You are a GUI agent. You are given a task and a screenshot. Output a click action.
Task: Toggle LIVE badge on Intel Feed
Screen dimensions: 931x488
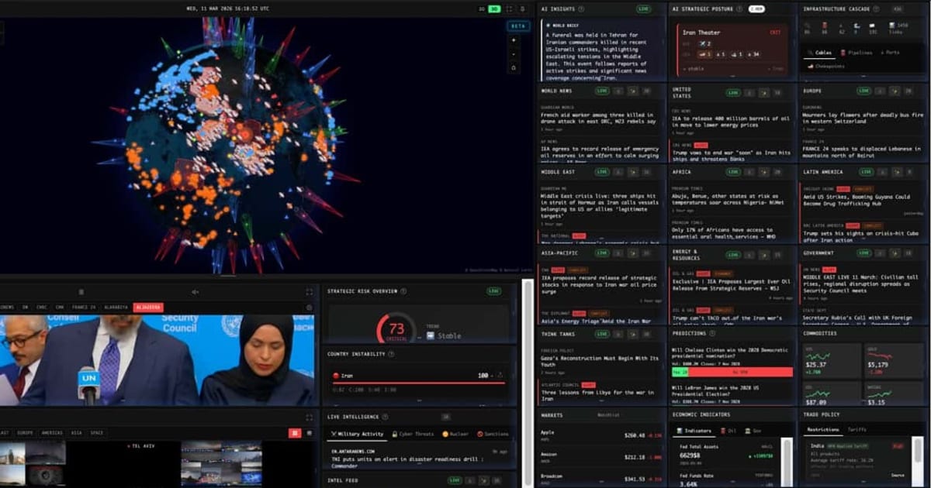click(455, 480)
